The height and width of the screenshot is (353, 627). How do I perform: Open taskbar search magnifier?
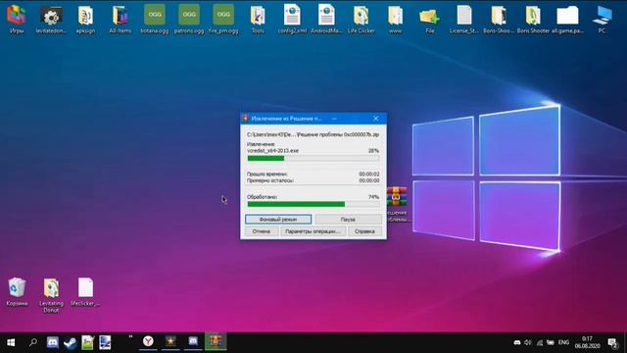pyautogui.click(x=32, y=342)
